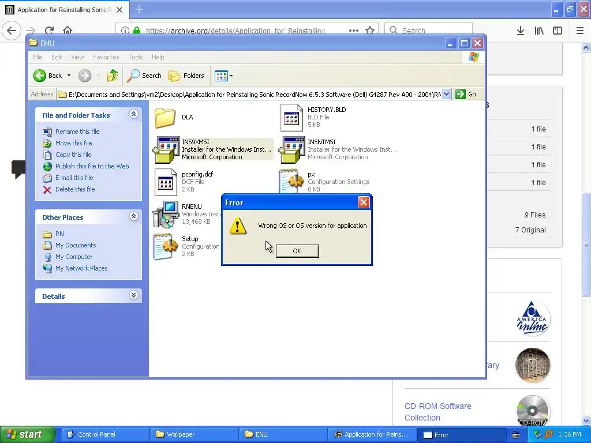Open RN folder in Other Places
Screen dimensions: 591x443
point(53,234)
